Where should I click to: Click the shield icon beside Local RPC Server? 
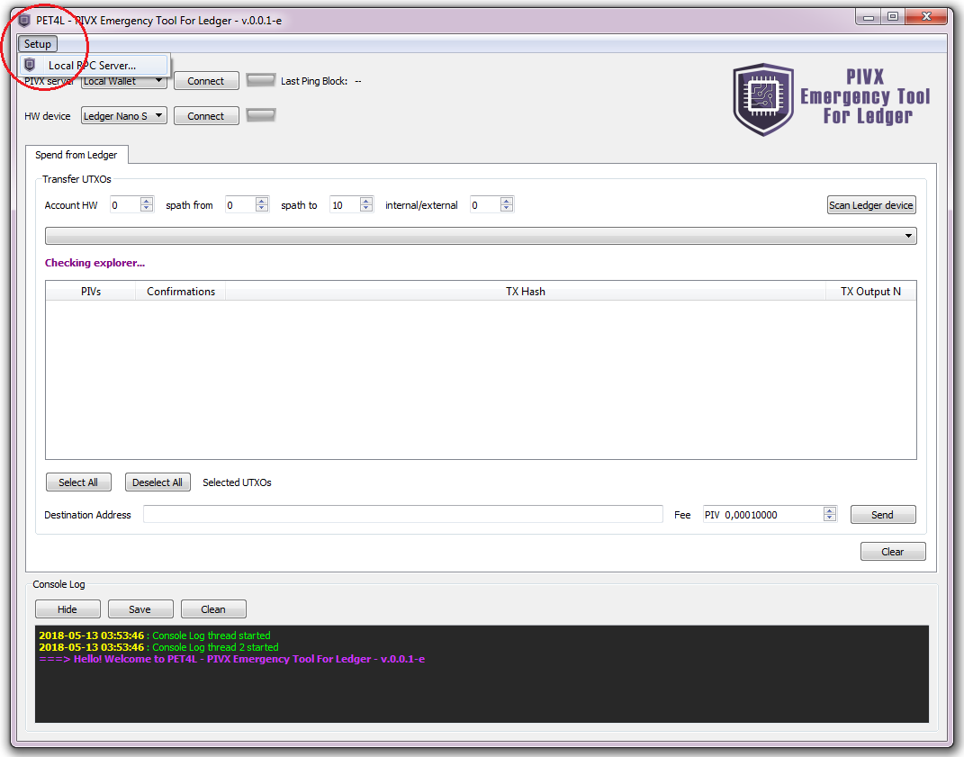click(x=30, y=65)
